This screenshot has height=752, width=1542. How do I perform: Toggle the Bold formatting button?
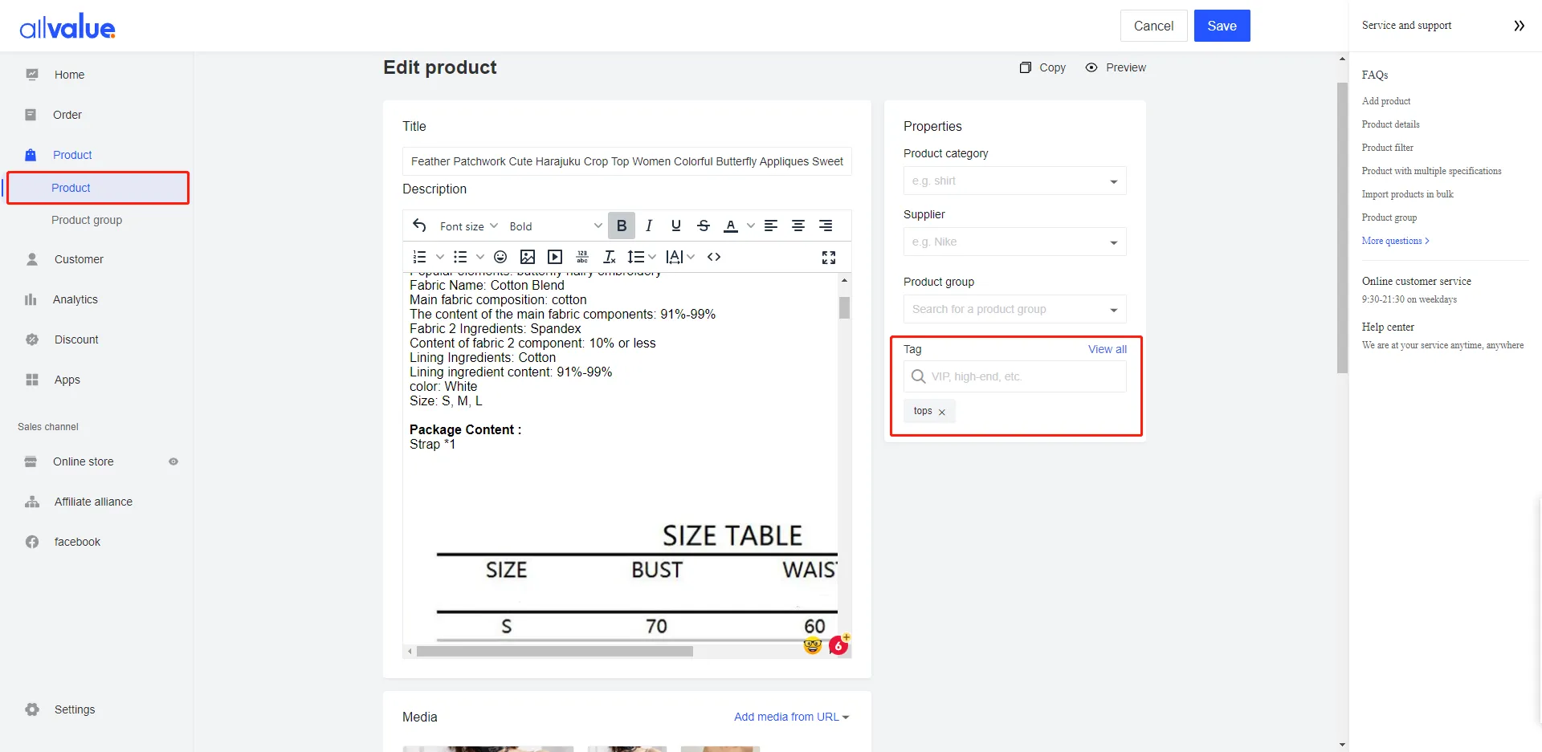click(x=622, y=226)
